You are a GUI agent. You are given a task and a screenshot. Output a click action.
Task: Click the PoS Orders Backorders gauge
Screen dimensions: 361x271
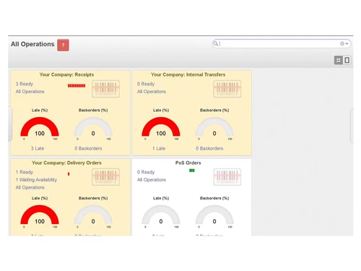click(214, 216)
